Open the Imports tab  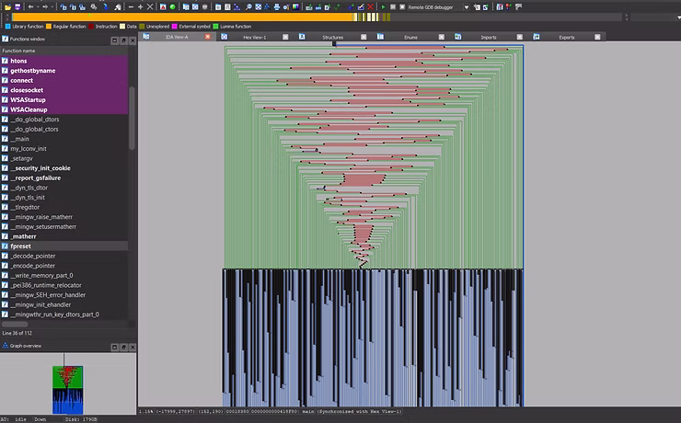click(488, 38)
